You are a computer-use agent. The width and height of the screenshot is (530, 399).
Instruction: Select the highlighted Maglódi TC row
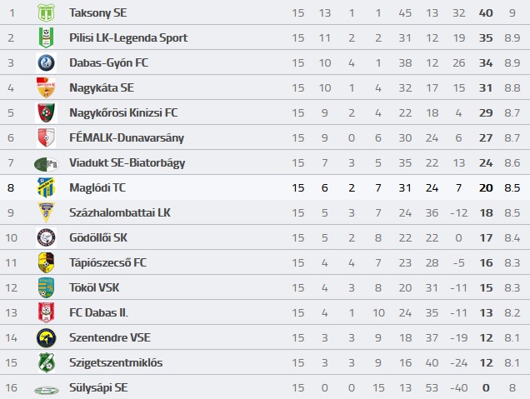(265, 188)
